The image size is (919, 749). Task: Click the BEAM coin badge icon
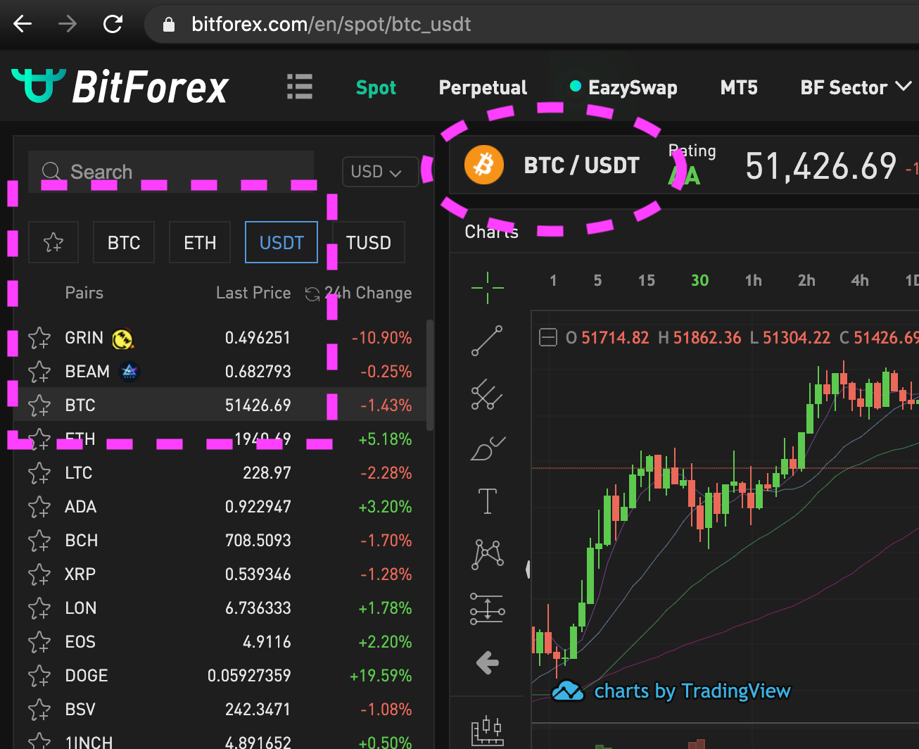pos(129,371)
